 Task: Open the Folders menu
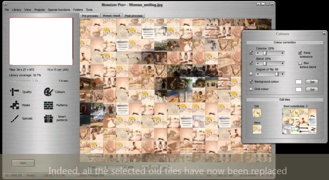click(78, 10)
